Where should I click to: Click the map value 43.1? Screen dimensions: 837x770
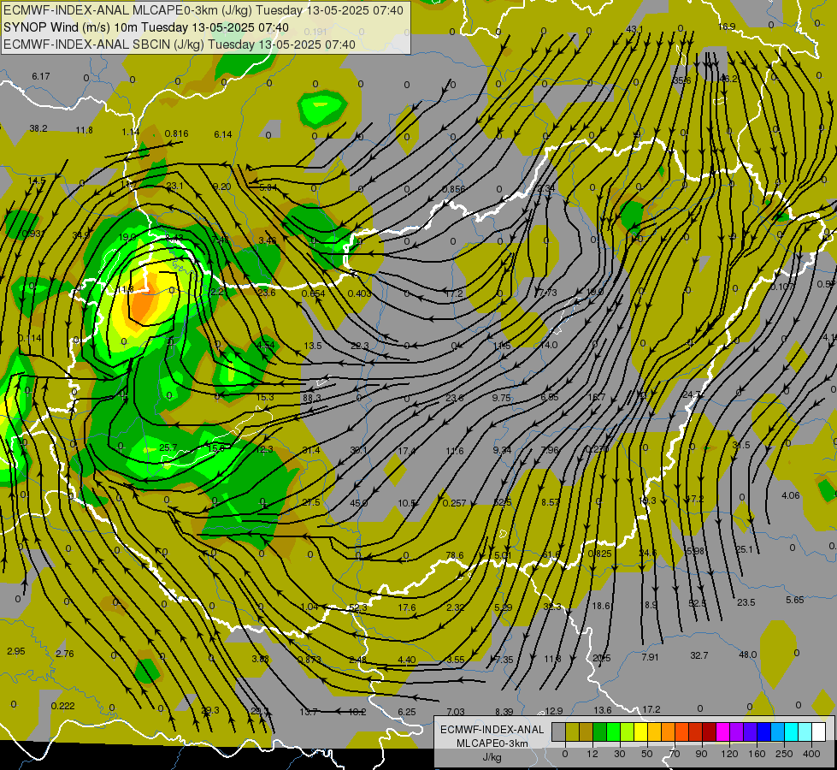634,29
